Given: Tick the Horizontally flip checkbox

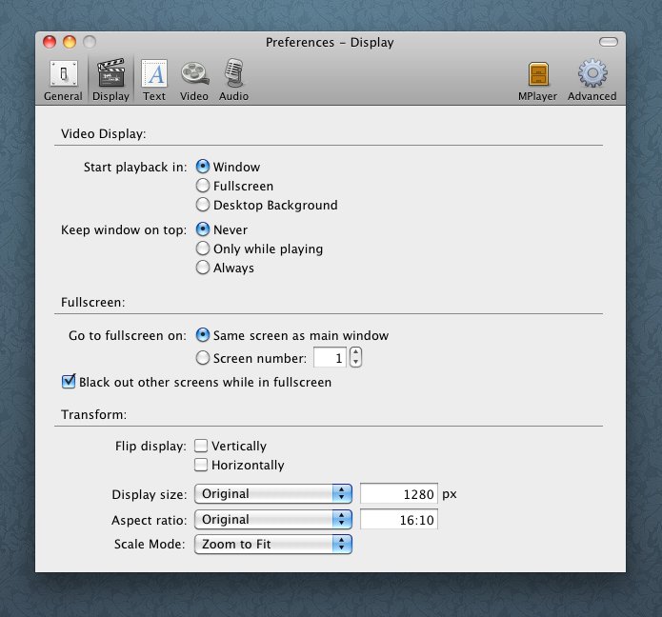Looking at the screenshot, I should pos(202,465).
